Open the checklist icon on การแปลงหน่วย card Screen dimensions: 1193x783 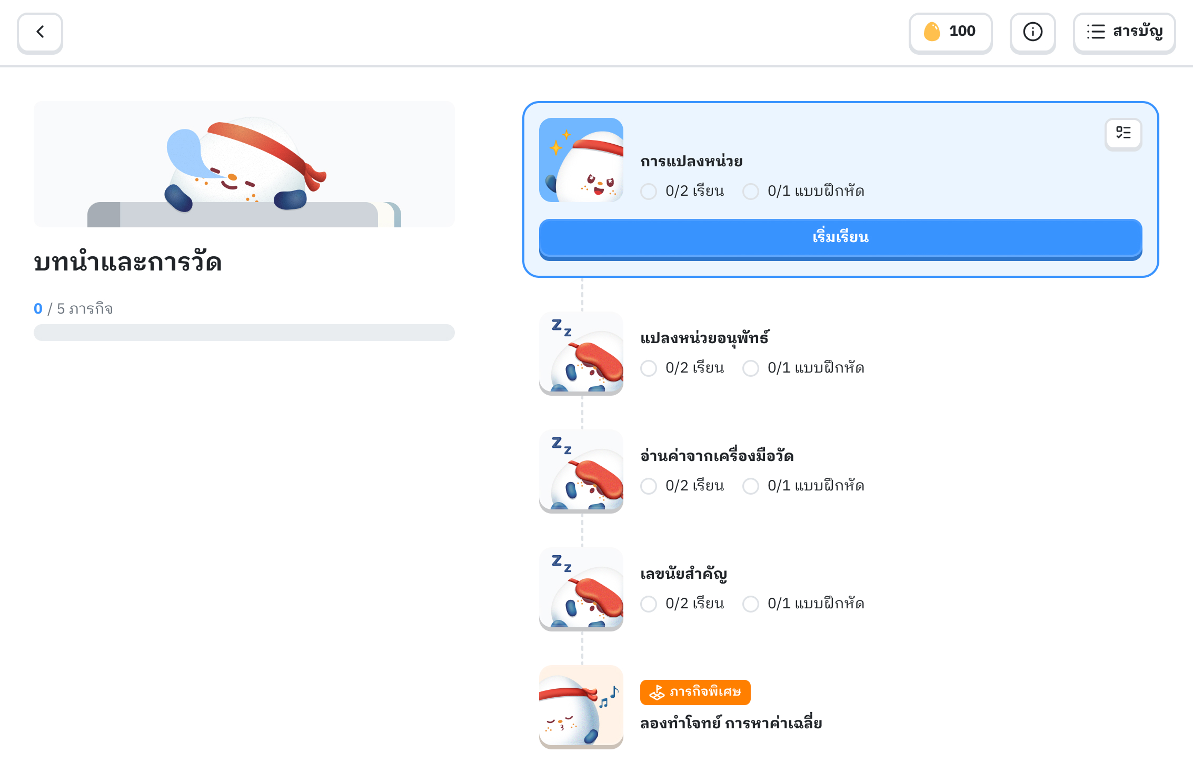(1123, 134)
